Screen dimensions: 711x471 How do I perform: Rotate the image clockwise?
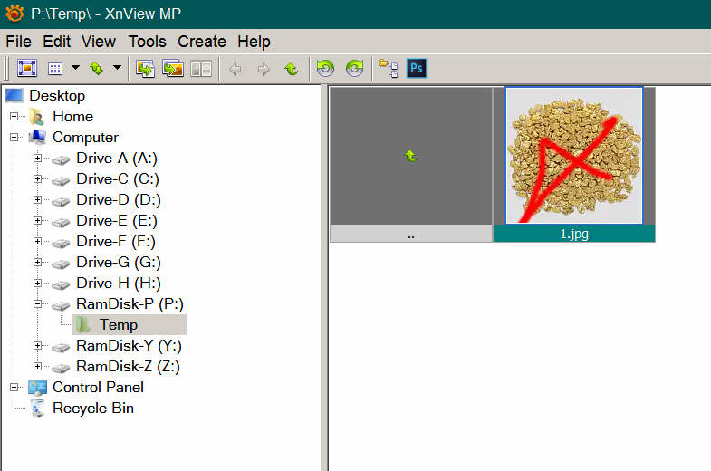click(354, 69)
